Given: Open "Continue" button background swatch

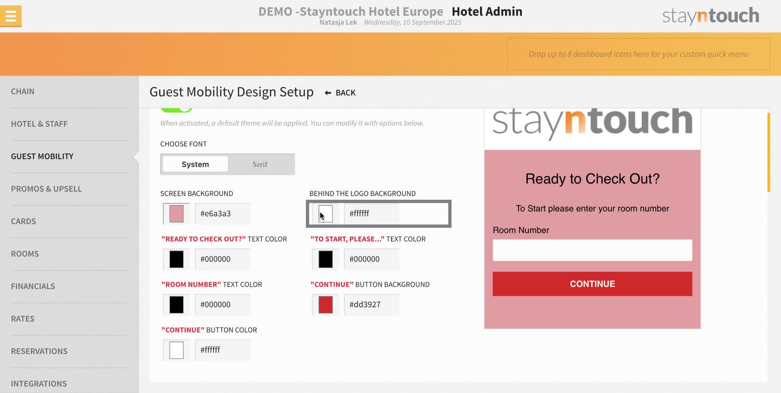Looking at the screenshot, I should pyautogui.click(x=325, y=304).
